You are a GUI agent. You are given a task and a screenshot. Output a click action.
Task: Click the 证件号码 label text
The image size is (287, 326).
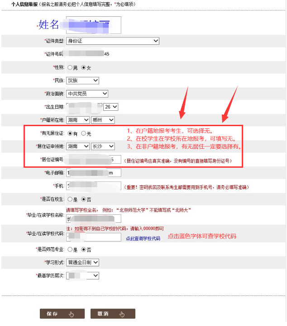tap(54, 54)
